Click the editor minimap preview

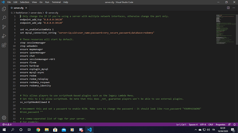click(x=226, y=29)
